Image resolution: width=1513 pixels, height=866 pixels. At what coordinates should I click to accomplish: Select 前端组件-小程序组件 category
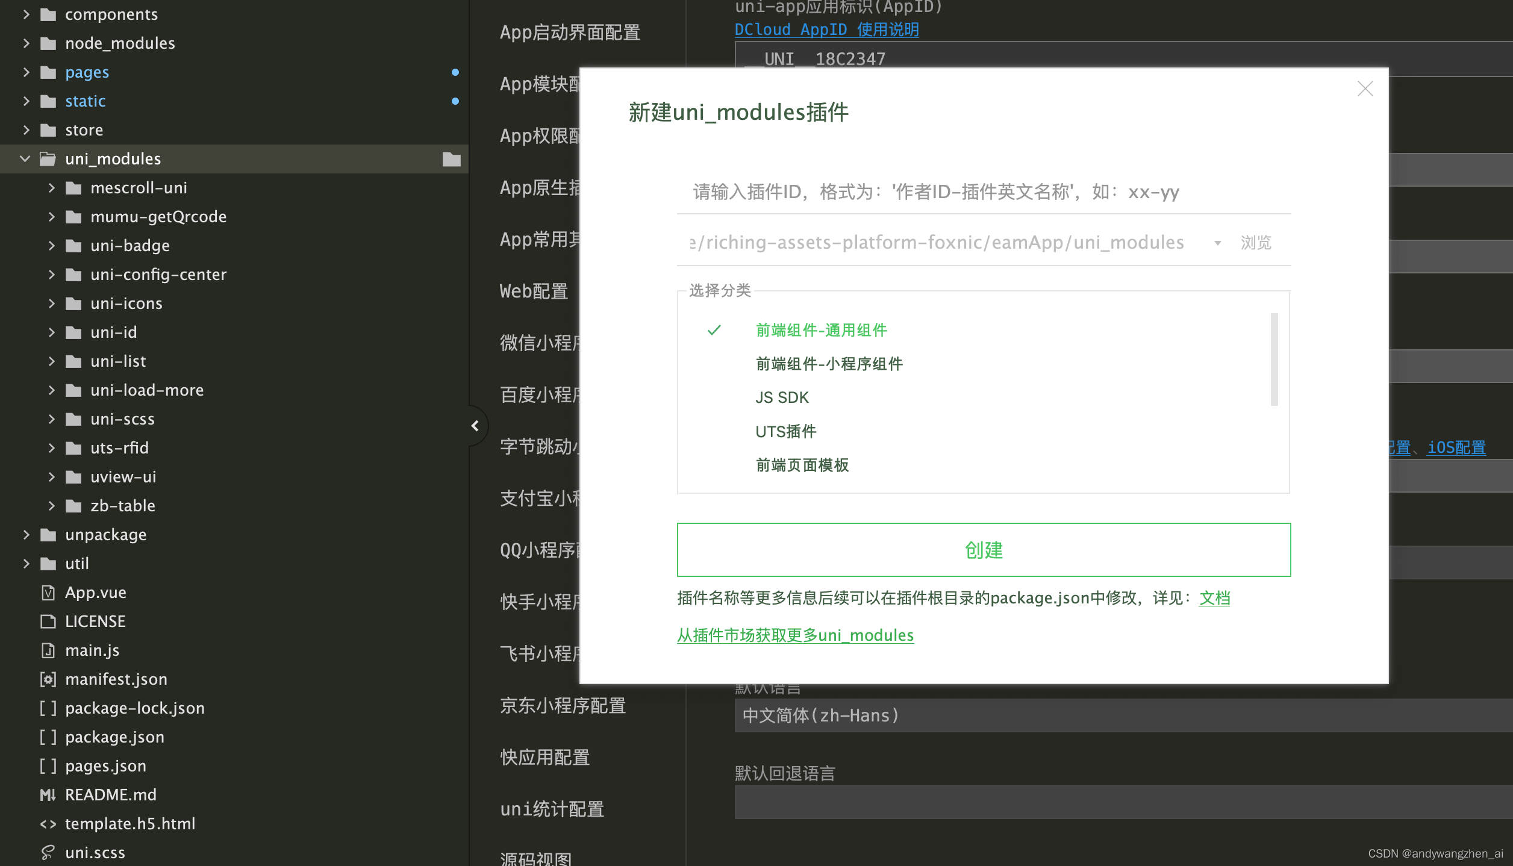click(x=829, y=363)
